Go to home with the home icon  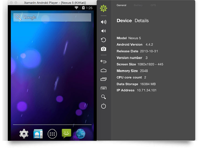coord(103,70)
